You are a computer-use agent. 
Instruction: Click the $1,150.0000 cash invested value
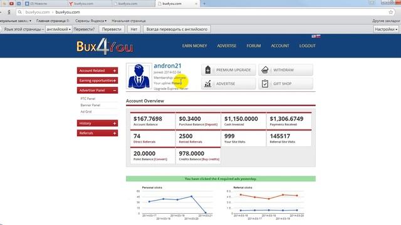click(x=241, y=119)
